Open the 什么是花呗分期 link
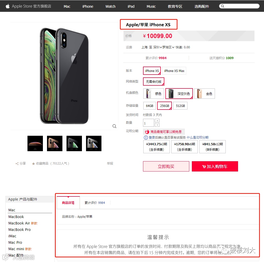Screen dimensions: 264x262 pos(197,137)
